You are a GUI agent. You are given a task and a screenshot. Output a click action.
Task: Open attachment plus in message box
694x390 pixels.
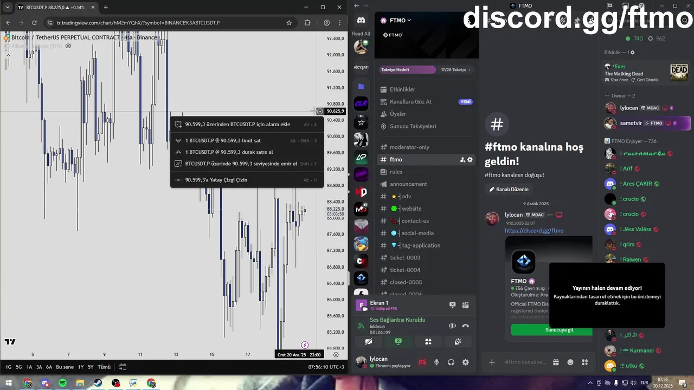[x=492, y=362]
